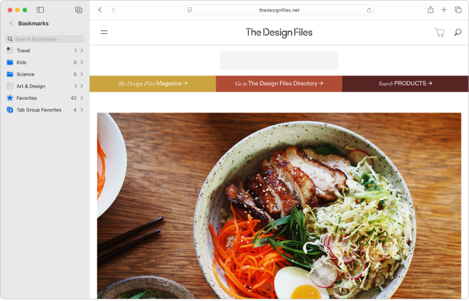Hide the sidebar using the sidebar icon
The height and width of the screenshot is (301, 469).
40,10
